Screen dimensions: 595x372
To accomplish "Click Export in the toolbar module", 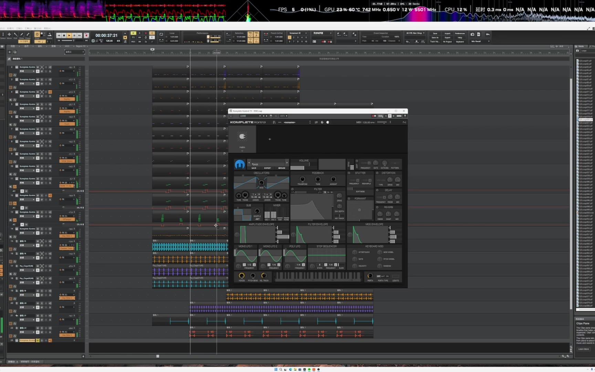I will coord(447,38).
